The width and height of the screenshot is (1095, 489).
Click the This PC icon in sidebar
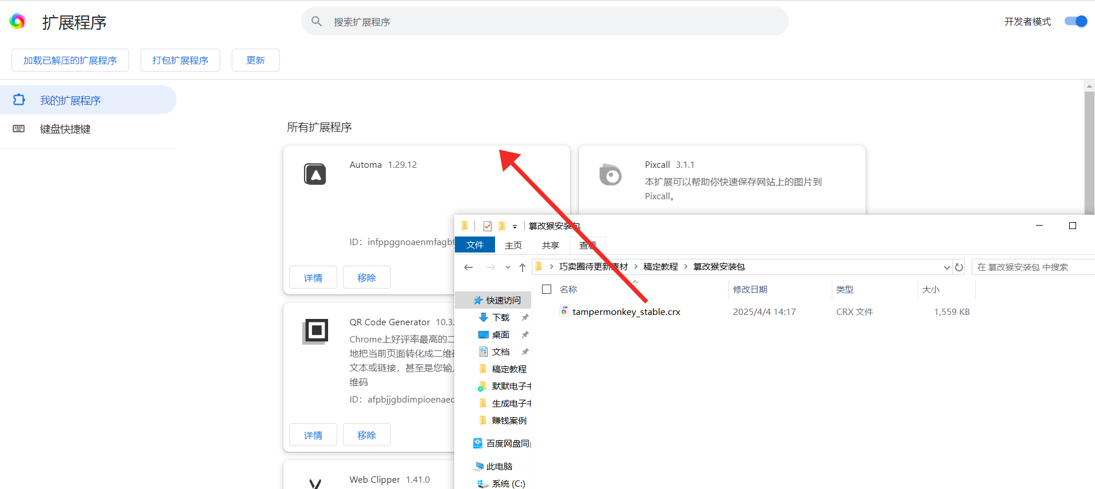[x=479, y=466]
